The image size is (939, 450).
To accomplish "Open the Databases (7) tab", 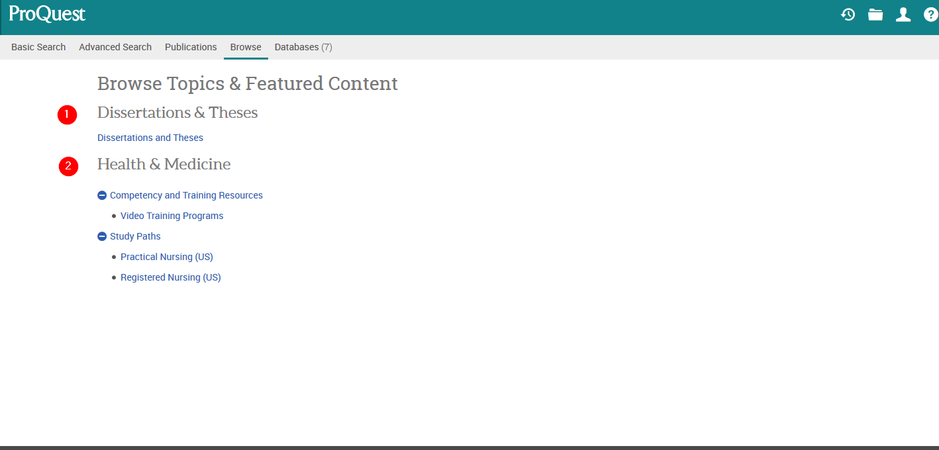I will [x=303, y=47].
